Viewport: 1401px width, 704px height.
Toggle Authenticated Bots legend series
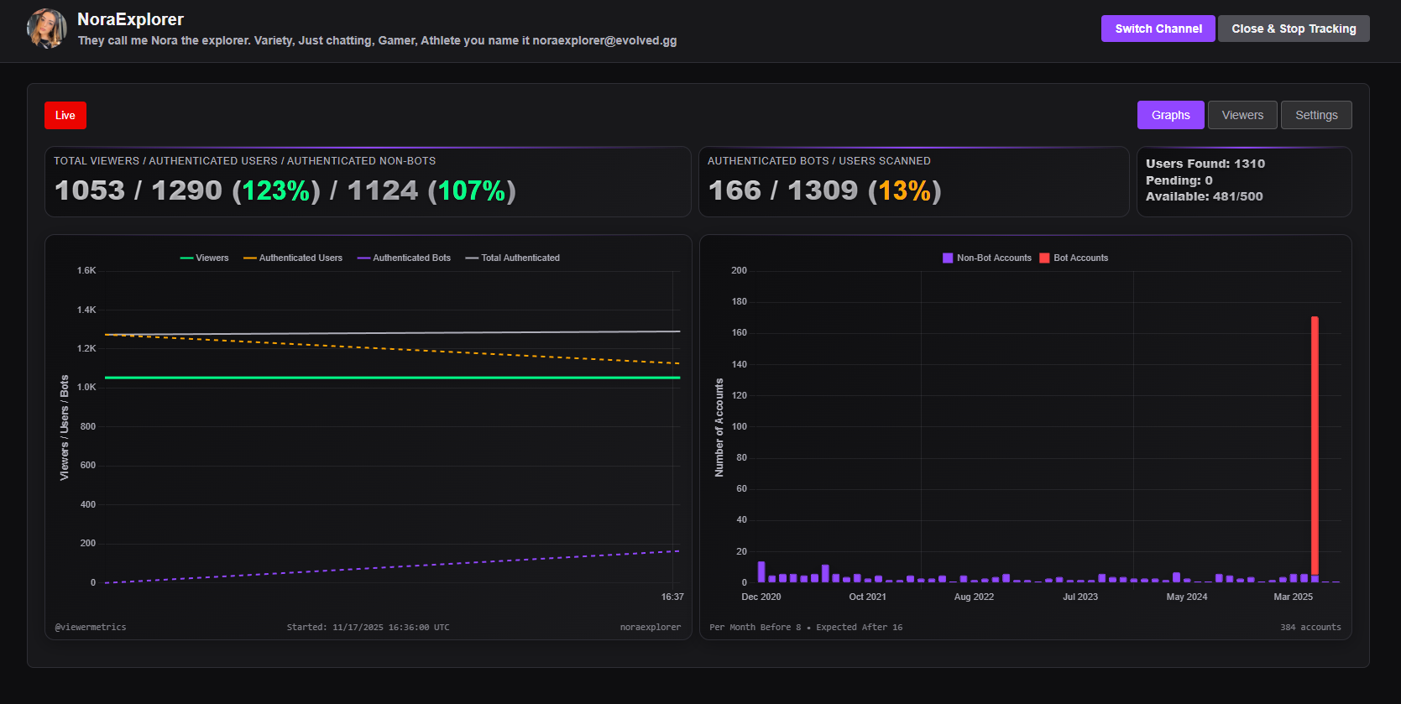tap(404, 258)
